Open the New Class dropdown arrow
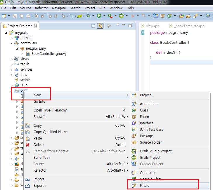 [x=175, y=16]
